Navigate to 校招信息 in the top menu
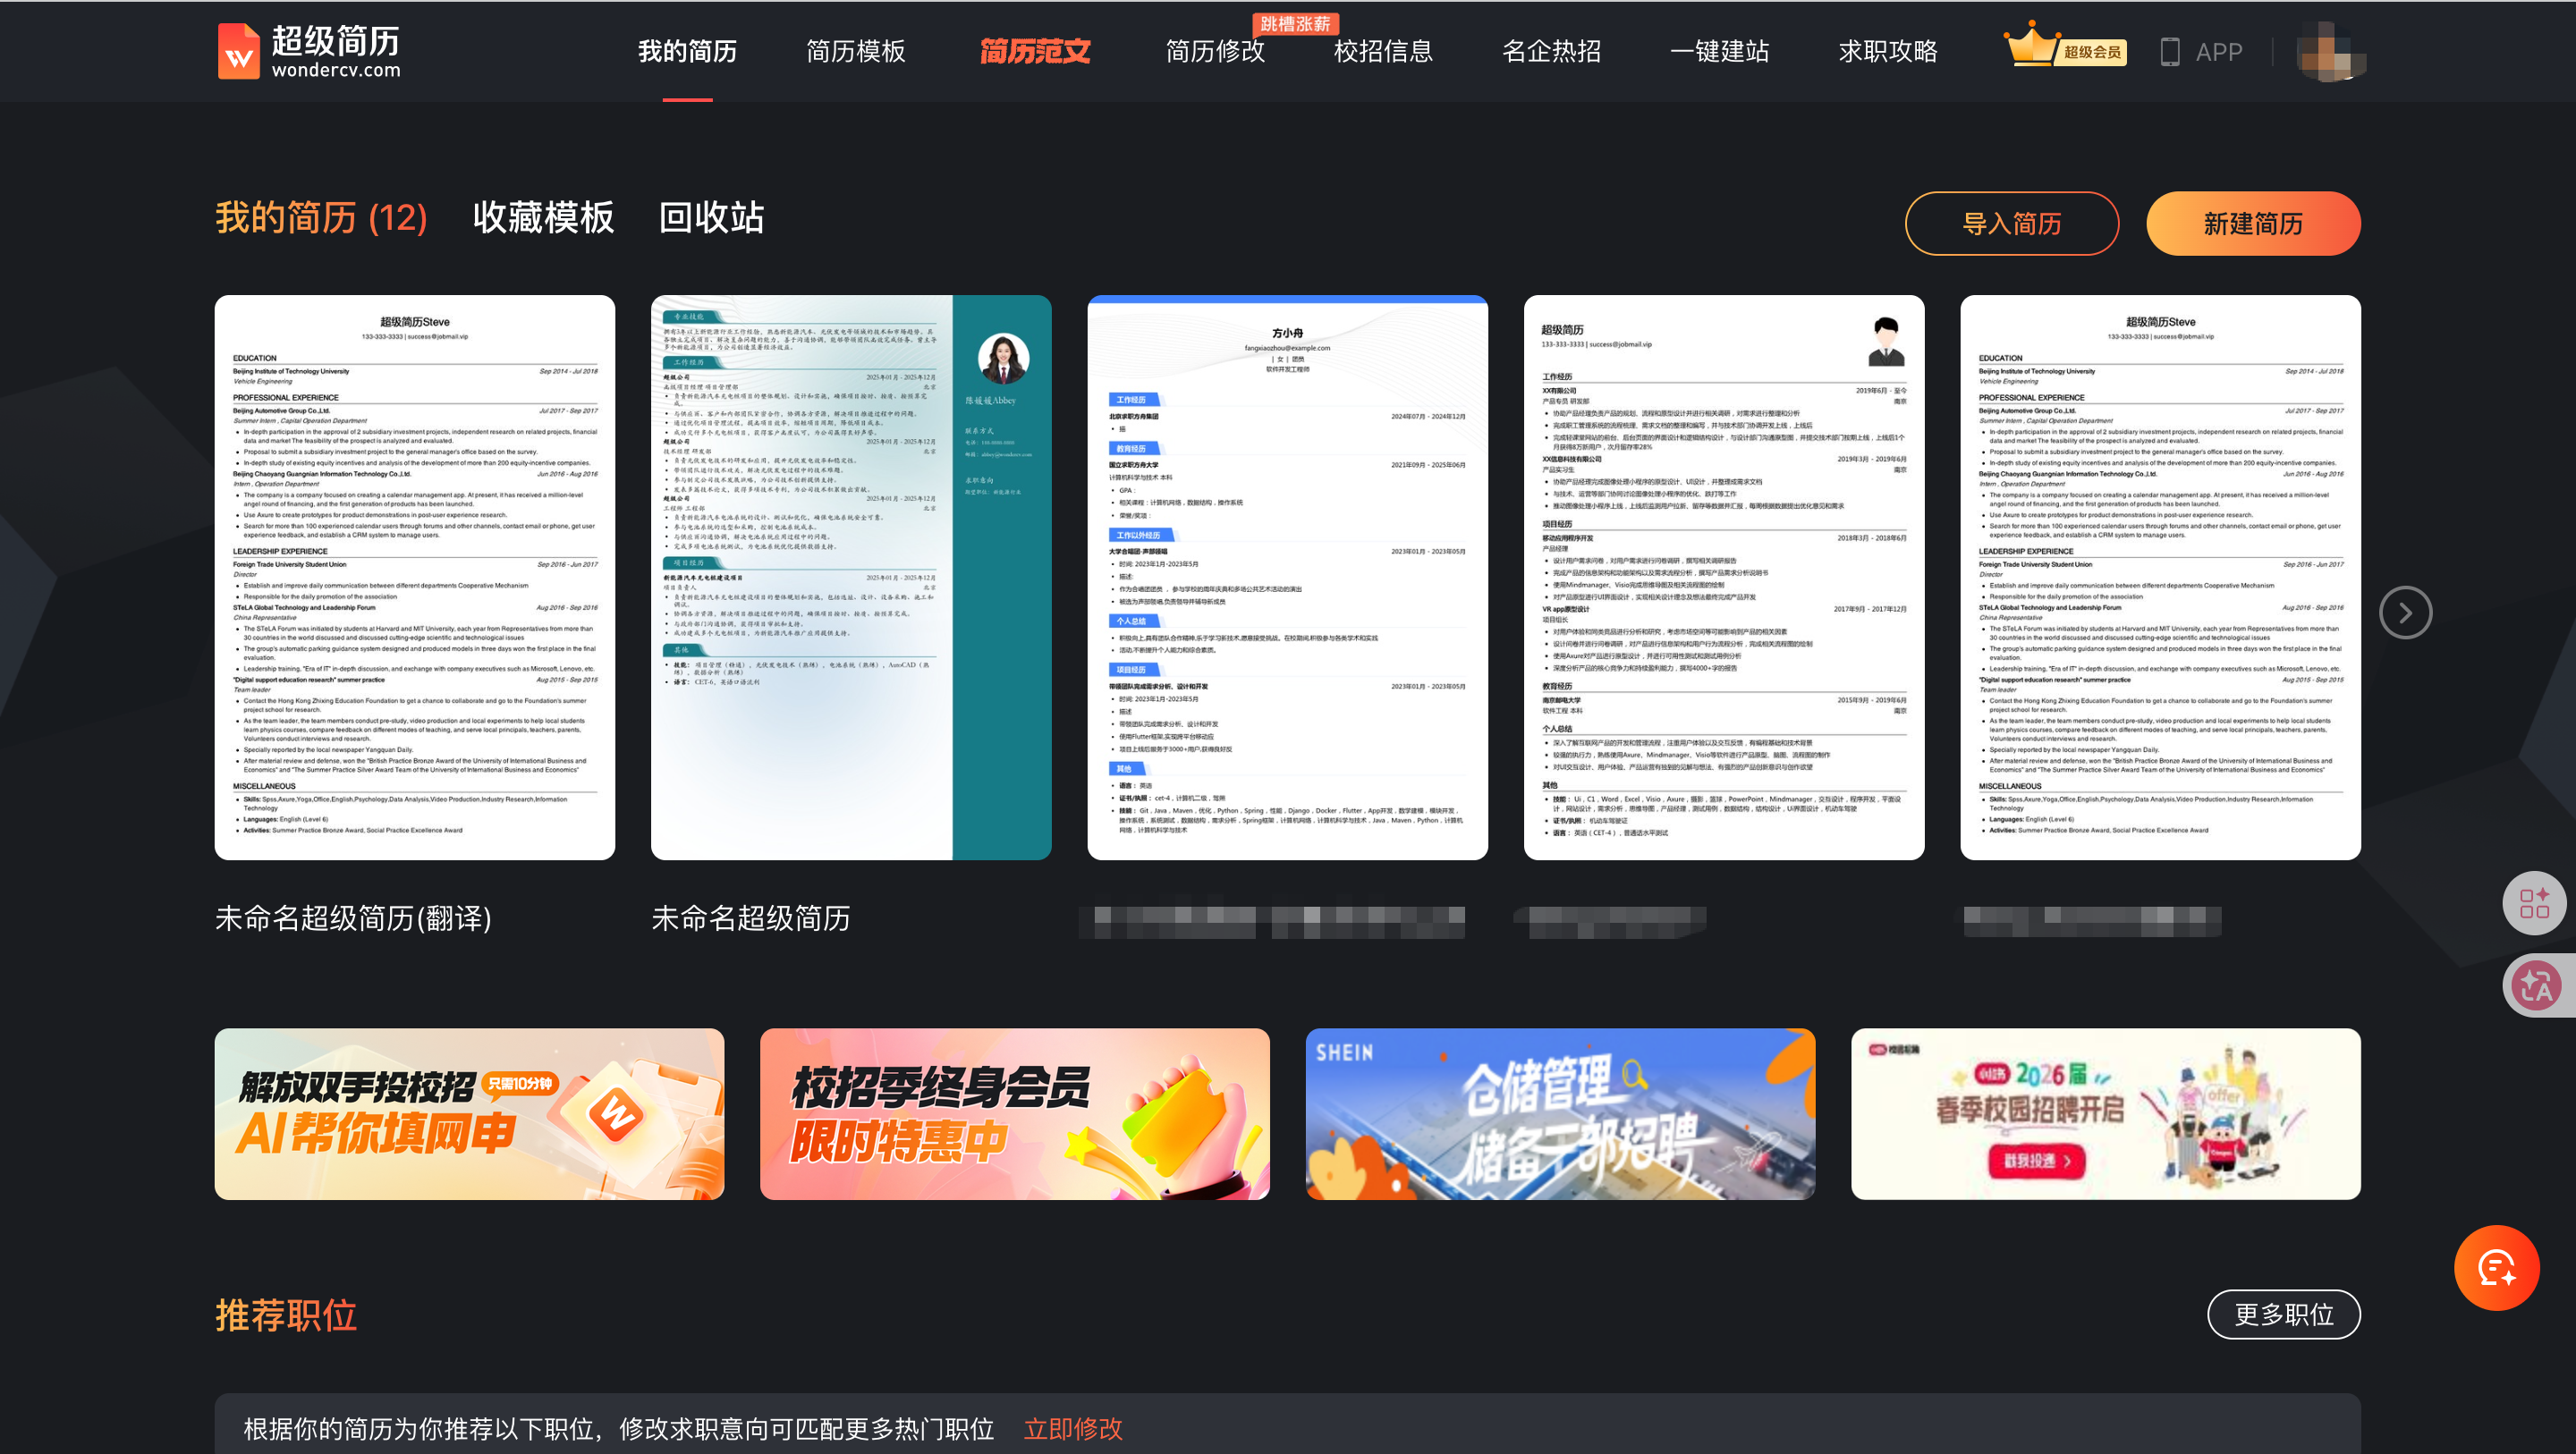Viewport: 2576px width, 1454px height. point(1382,51)
